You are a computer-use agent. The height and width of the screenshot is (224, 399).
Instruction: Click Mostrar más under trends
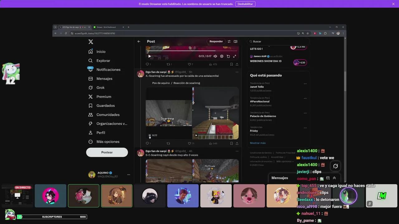click(258, 143)
